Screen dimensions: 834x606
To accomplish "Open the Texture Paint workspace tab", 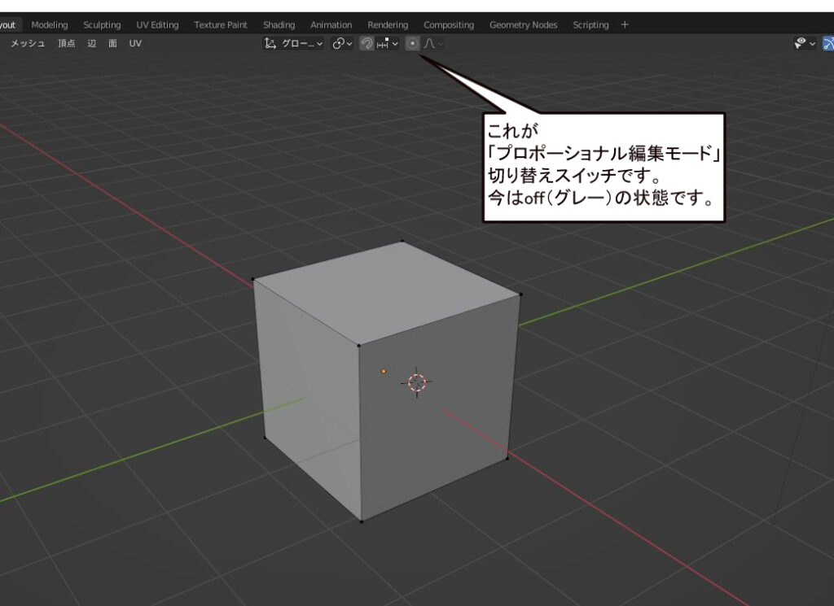I will (x=221, y=25).
